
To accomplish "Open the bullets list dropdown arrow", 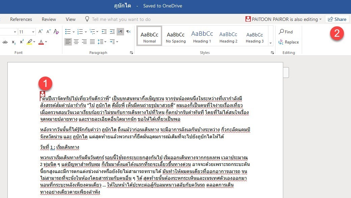I will click(x=73, y=32).
